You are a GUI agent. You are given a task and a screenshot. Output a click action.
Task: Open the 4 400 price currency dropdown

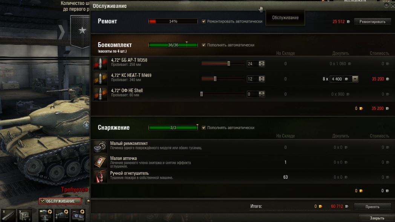coord(355,79)
